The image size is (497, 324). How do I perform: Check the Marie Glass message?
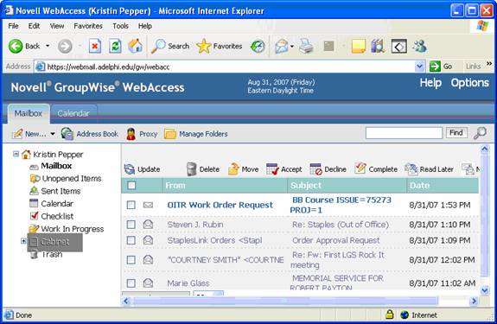click(131, 283)
